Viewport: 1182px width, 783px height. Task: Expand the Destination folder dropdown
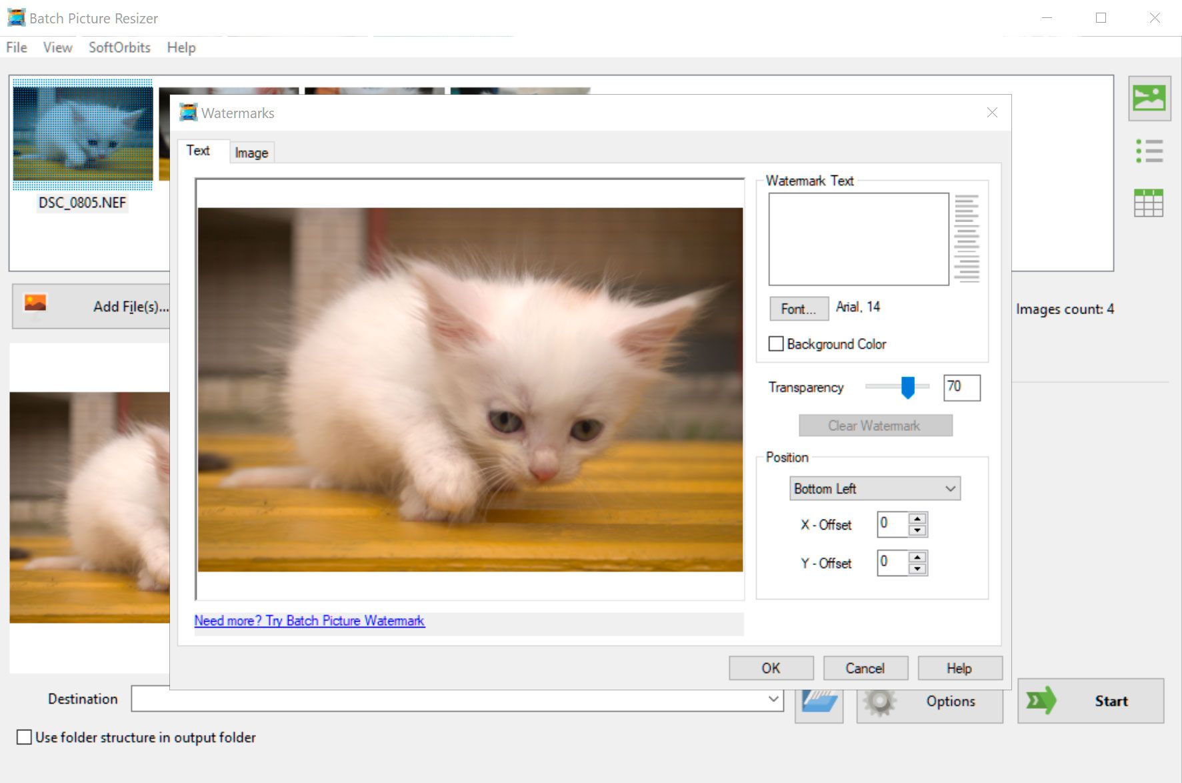click(773, 699)
